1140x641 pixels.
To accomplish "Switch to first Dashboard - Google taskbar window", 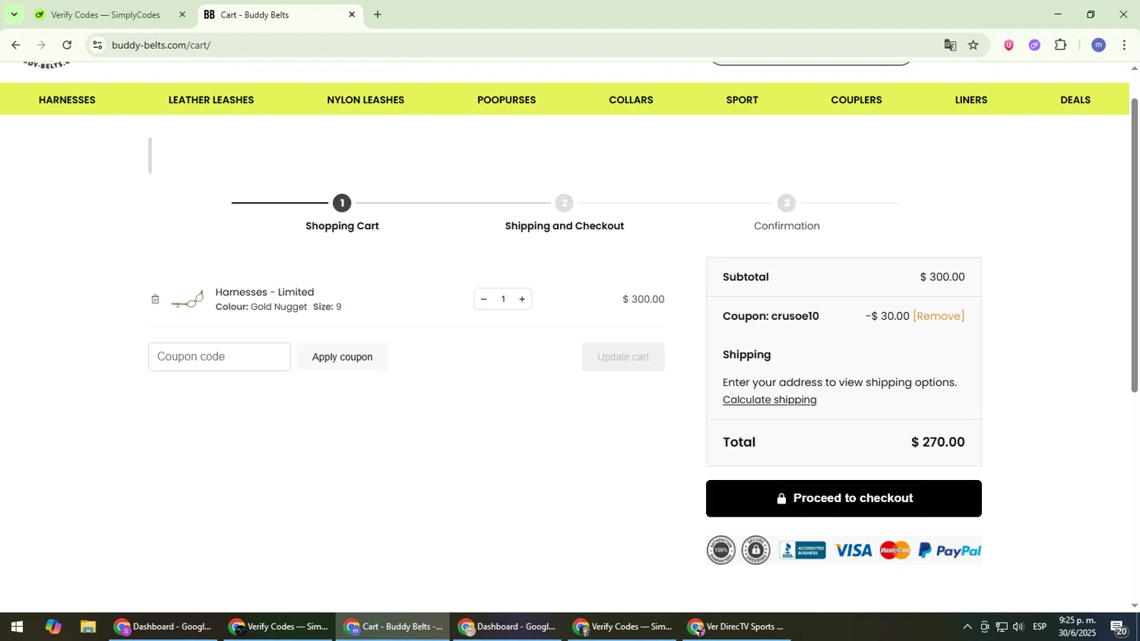I will [x=163, y=627].
